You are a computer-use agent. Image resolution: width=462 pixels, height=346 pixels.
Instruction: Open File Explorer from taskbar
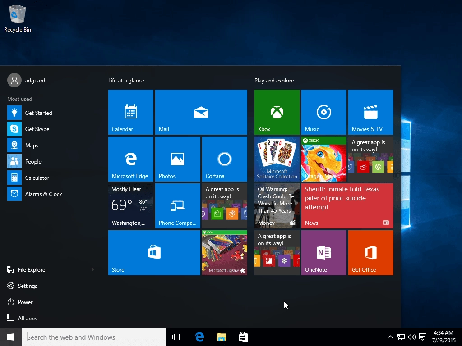point(221,337)
